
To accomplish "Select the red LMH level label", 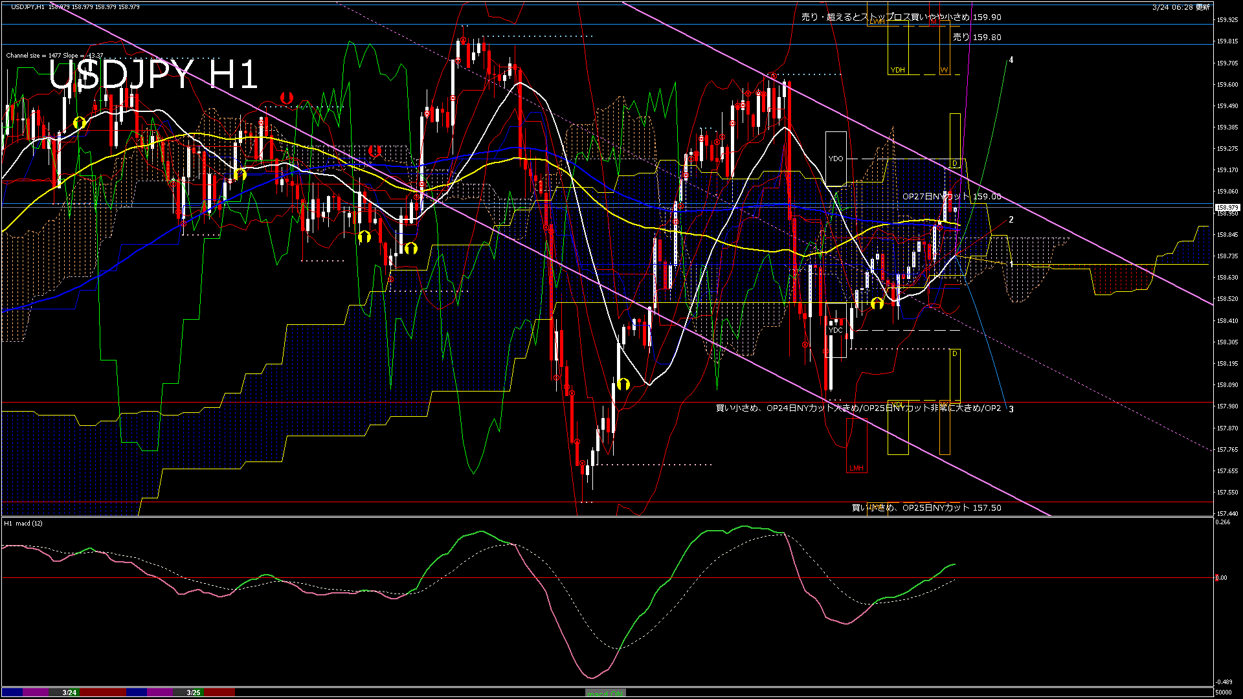I will [x=856, y=468].
